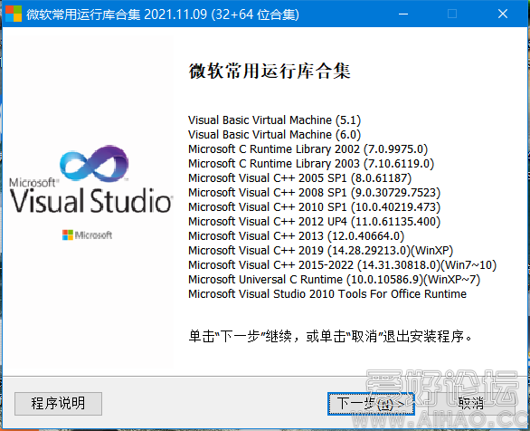The height and width of the screenshot is (431, 530).
Task: Click the 程序说明 button
Action: click(58, 403)
